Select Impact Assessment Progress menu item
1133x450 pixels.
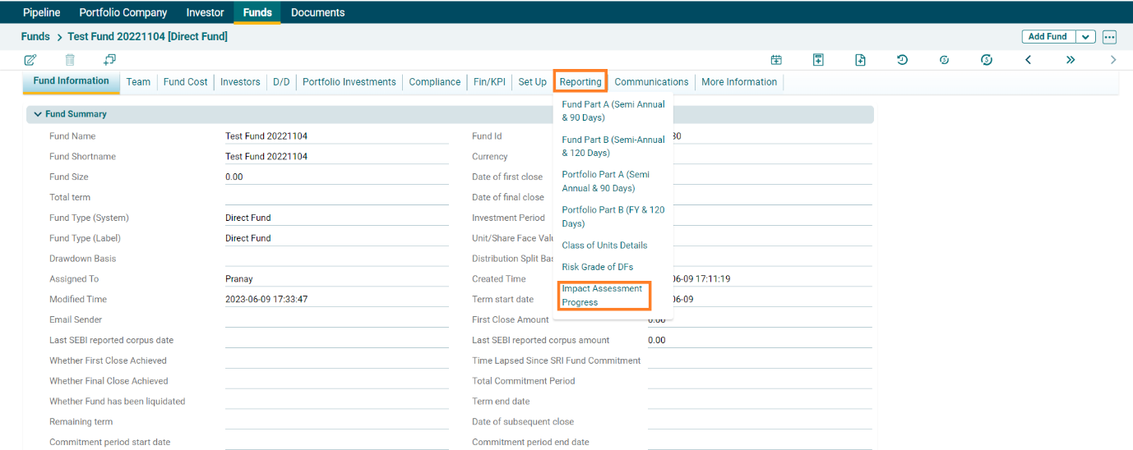pos(602,296)
